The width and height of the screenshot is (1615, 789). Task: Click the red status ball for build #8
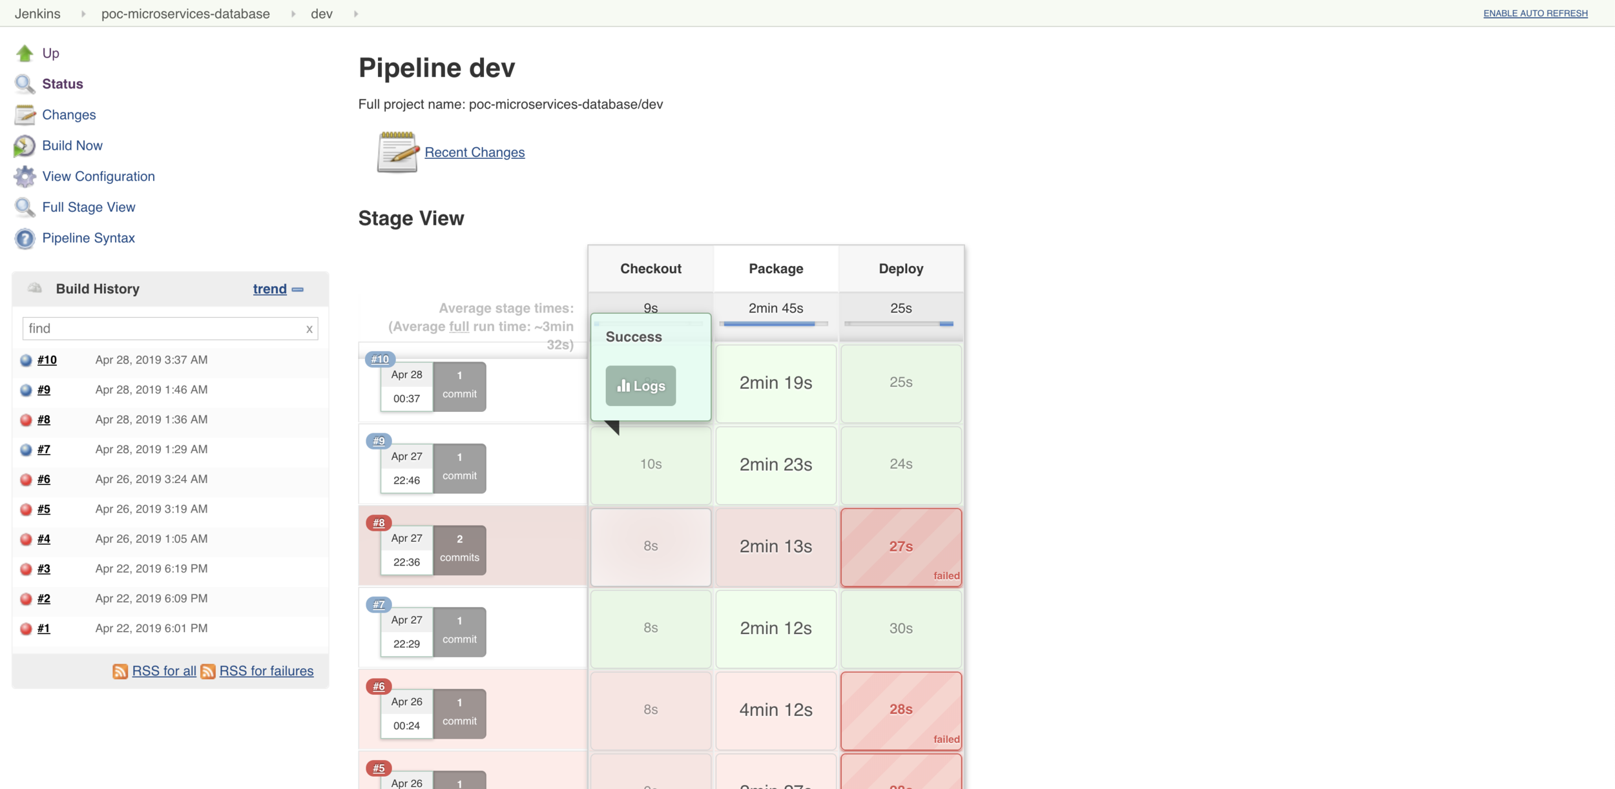pyautogui.click(x=26, y=420)
